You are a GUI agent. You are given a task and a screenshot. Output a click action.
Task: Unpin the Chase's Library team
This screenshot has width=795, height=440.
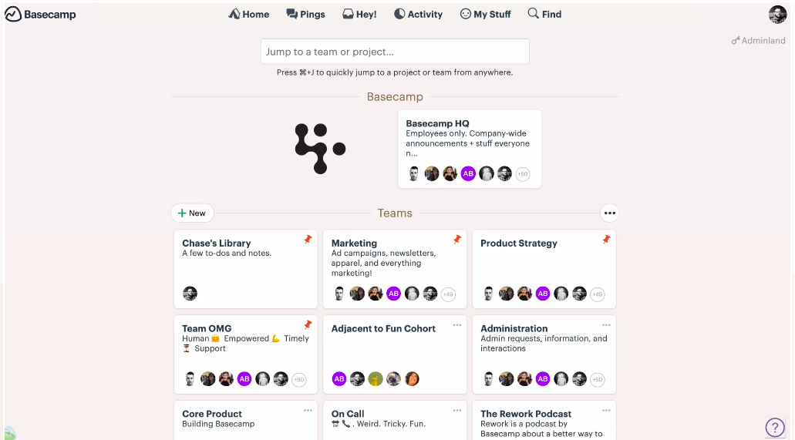point(308,239)
